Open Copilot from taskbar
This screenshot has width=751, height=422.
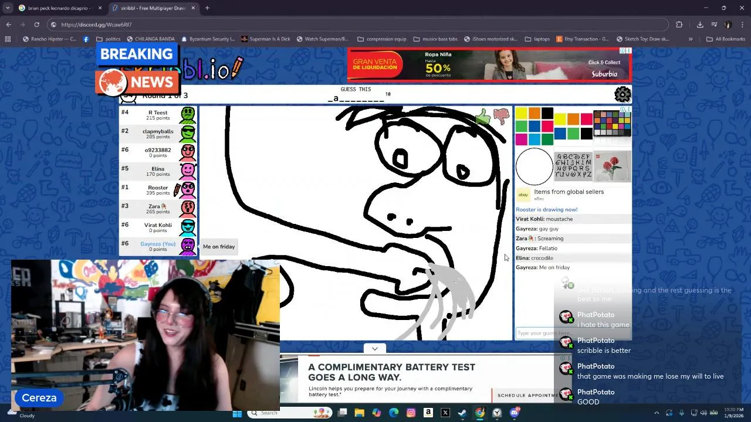pyautogui.click(x=376, y=413)
